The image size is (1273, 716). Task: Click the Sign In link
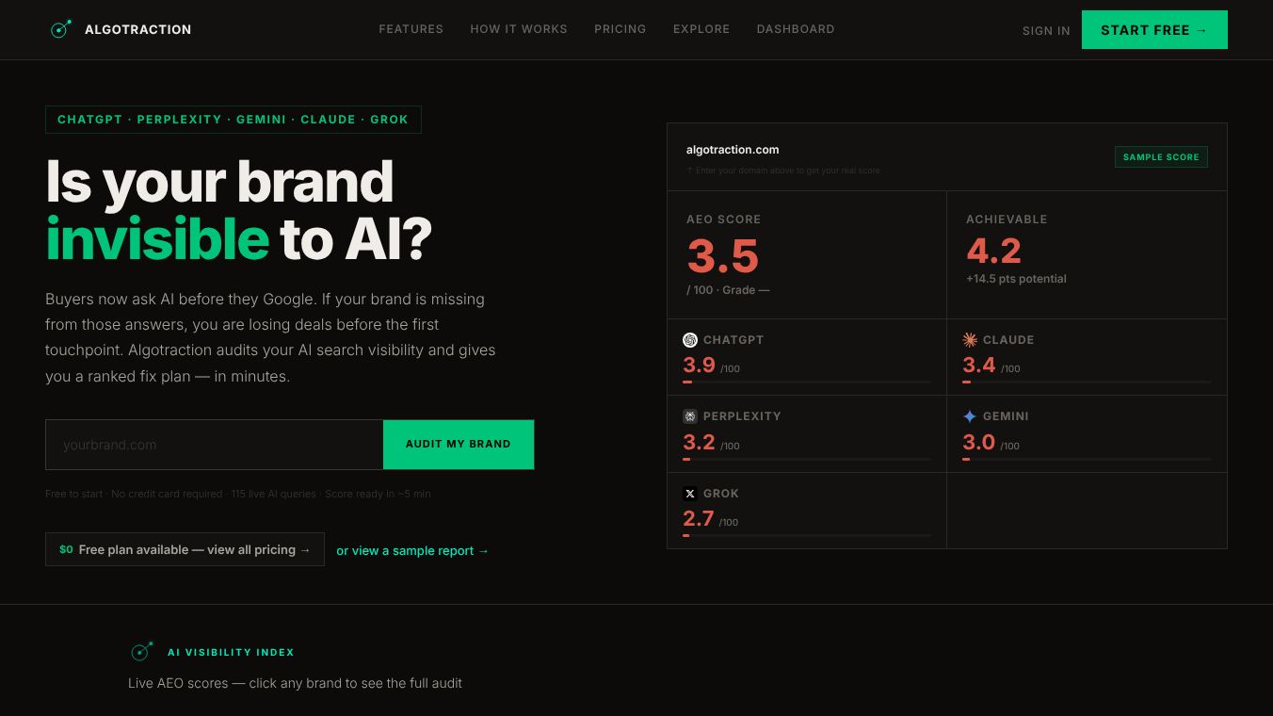pos(1046,30)
